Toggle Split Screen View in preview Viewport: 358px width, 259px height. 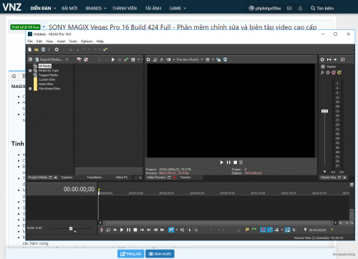tap(168, 59)
